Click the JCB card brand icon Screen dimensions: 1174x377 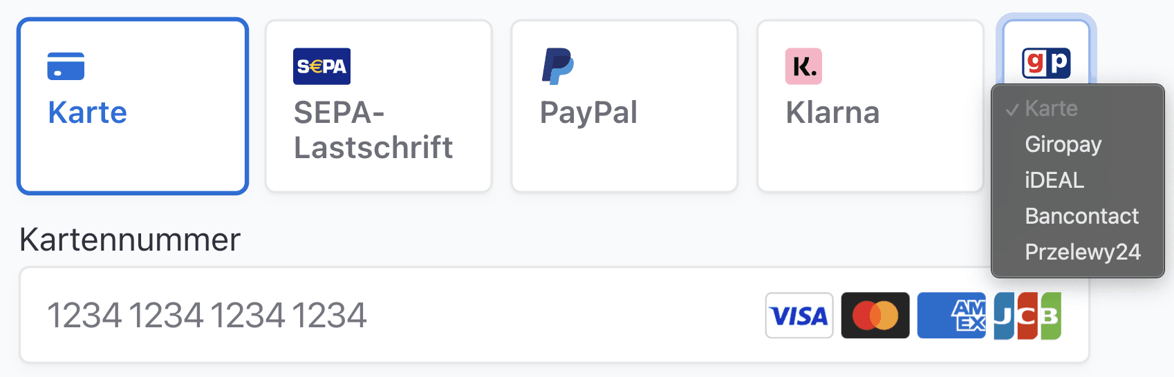click(1027, 316)
